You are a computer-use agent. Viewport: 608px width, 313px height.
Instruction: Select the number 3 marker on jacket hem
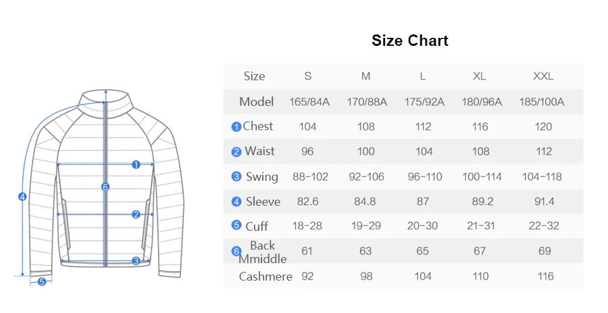(136, 260)
